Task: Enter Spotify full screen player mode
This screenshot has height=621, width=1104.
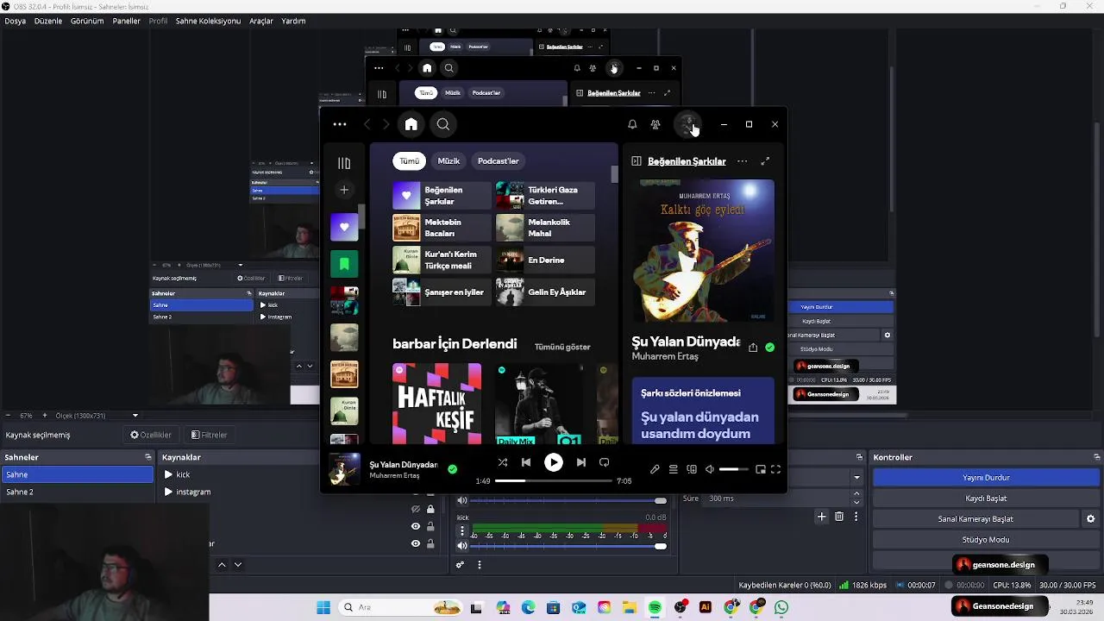Action: point(775,469)
